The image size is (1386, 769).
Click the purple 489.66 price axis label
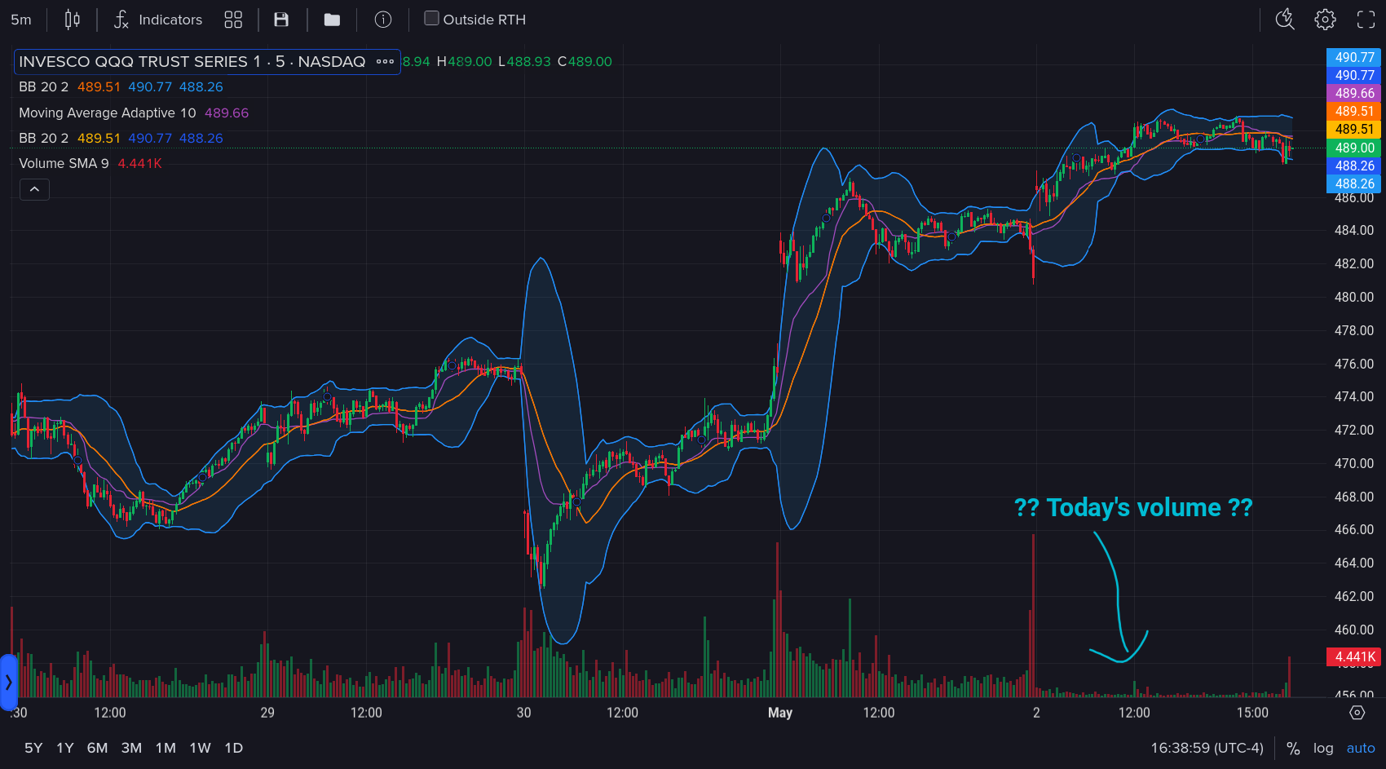1354,93
